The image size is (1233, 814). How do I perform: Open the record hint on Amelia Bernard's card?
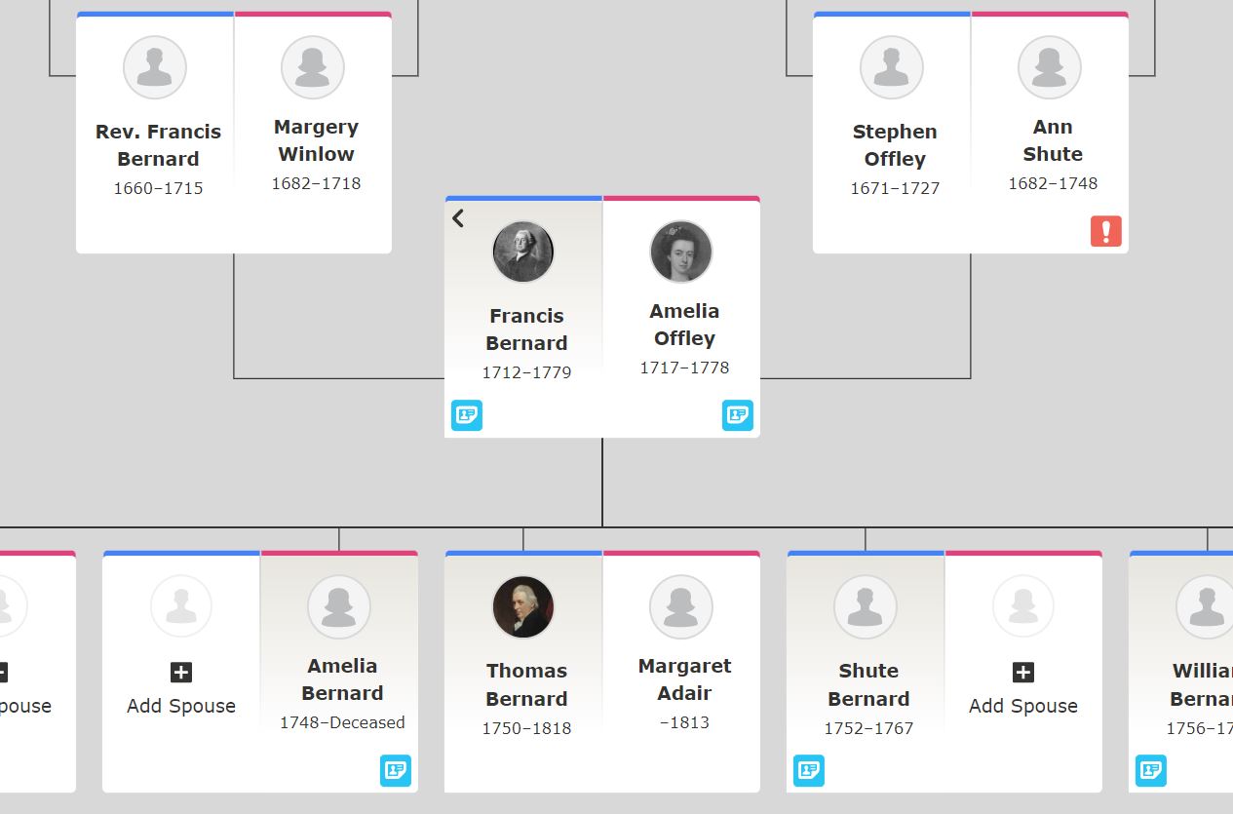396,770
